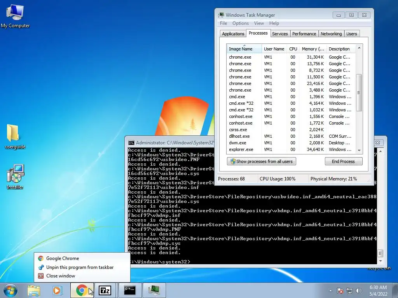
Task: Click the Task Manager title bar icon
Action: 221,15
